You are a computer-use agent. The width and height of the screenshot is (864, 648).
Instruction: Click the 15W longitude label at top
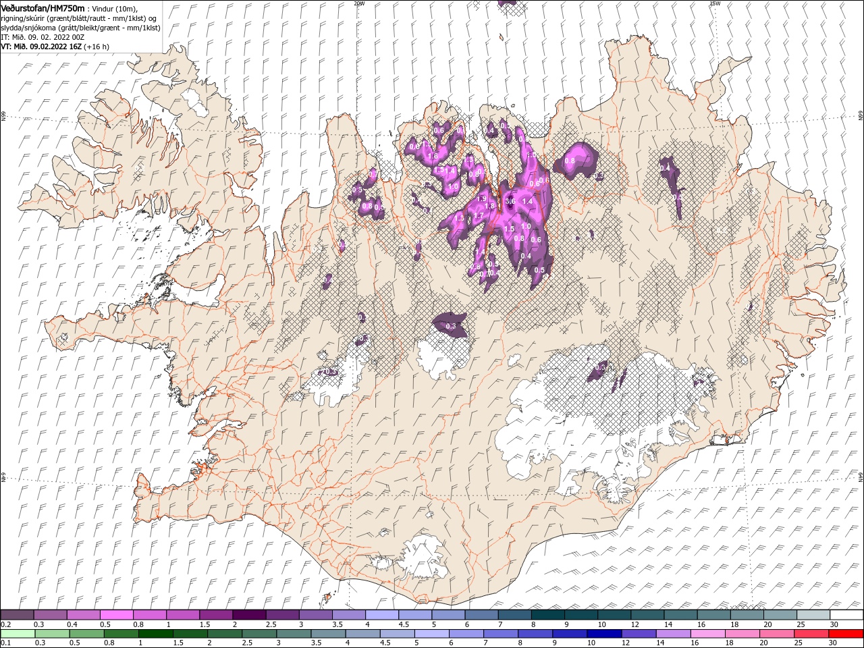[715, 3]
